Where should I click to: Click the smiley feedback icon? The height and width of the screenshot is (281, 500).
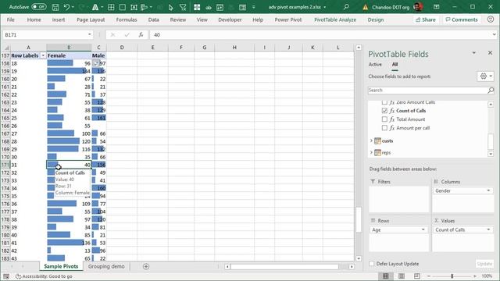point(491,20)
